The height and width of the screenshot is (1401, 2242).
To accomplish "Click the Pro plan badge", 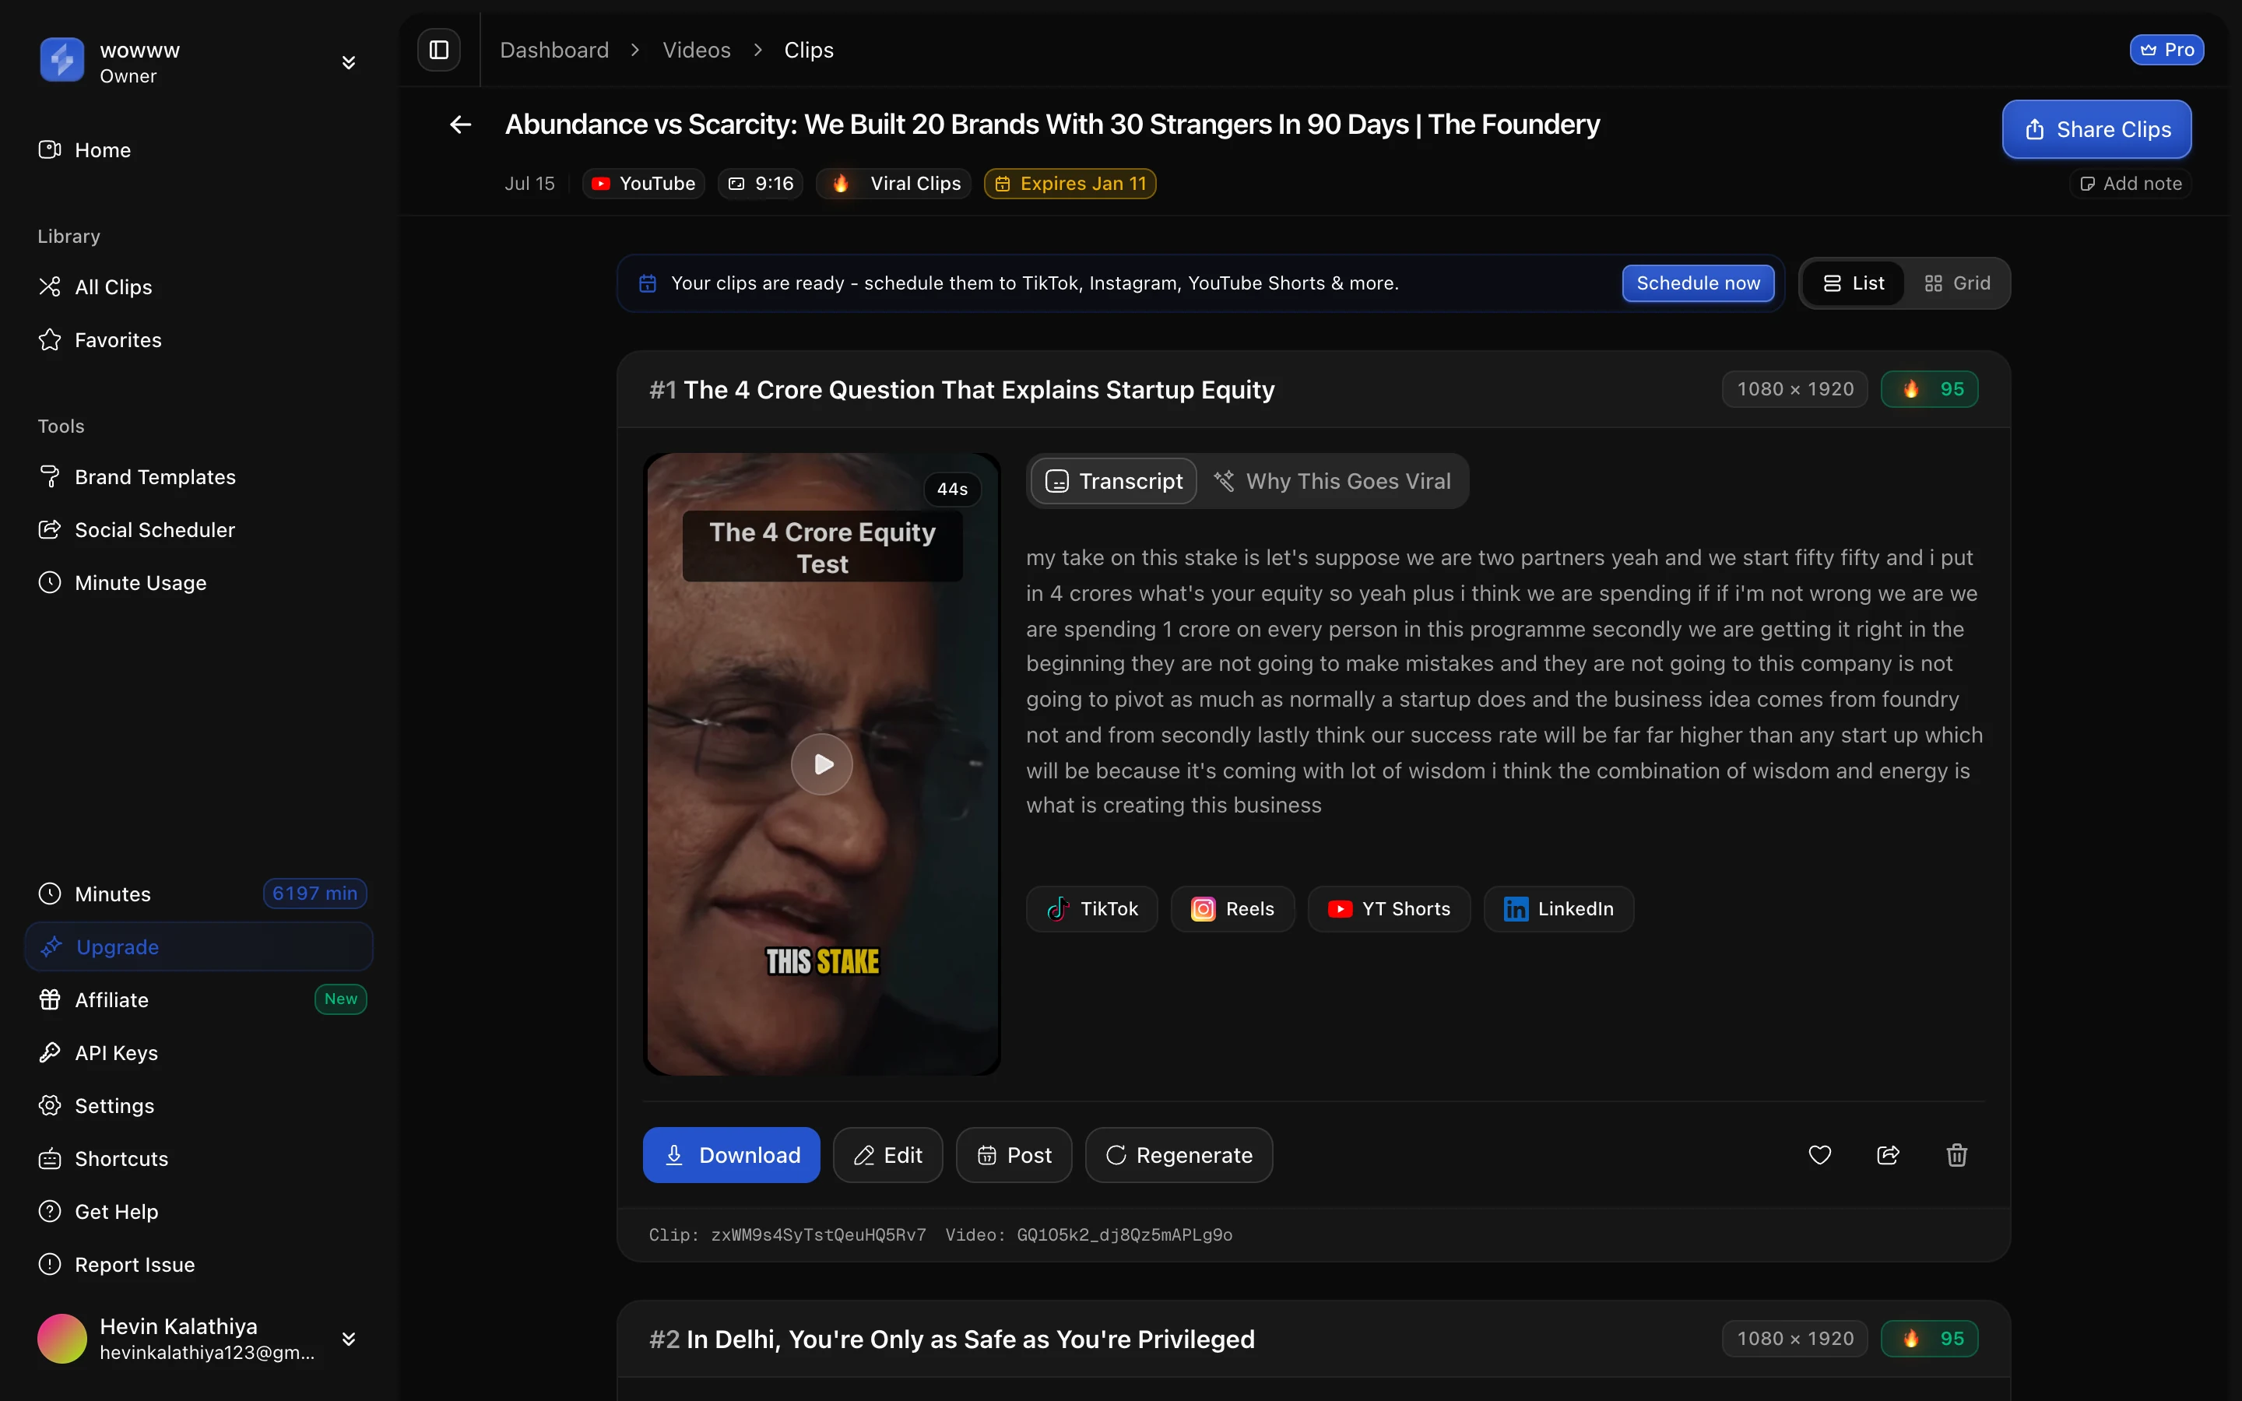I will tap(2166, 50).
